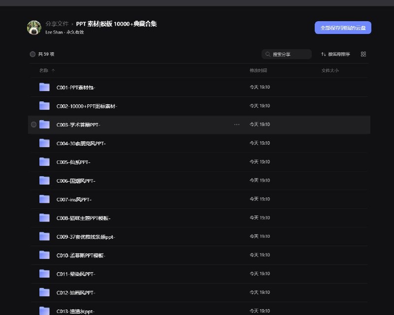The width and height of the screenshot is (394, 315).
Task: Open the C006-国潮风PPT folder icon
Action: (x=44, y=180)
